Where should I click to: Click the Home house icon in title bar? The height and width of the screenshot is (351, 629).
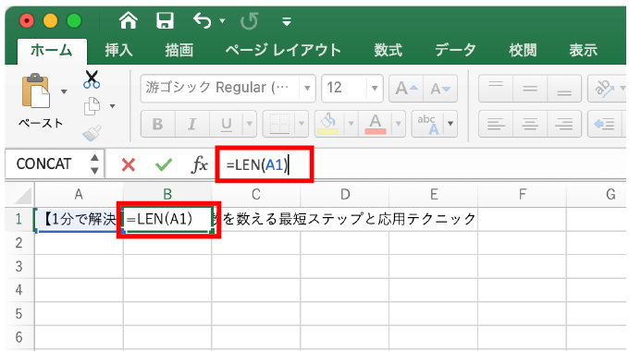129,20
